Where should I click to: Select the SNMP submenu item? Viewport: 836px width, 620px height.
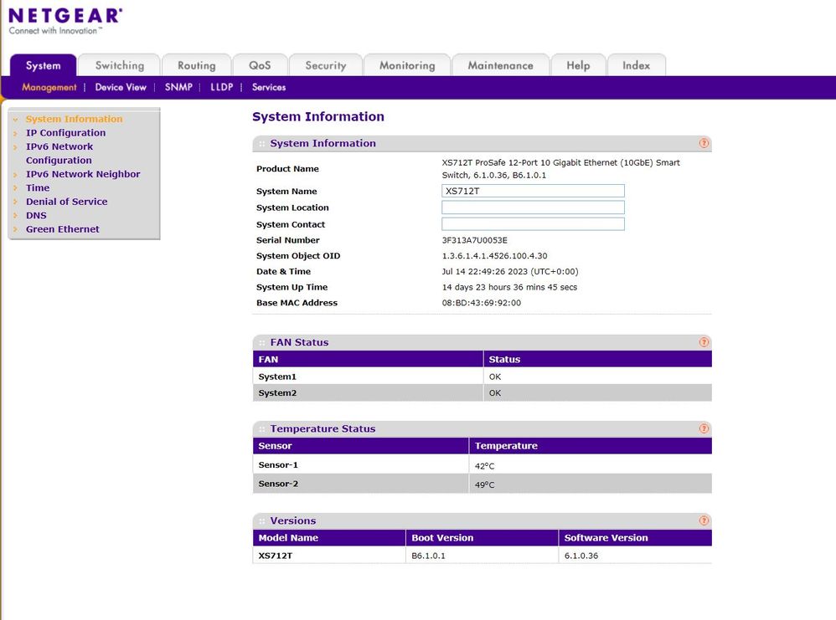(x=178, y=87)
